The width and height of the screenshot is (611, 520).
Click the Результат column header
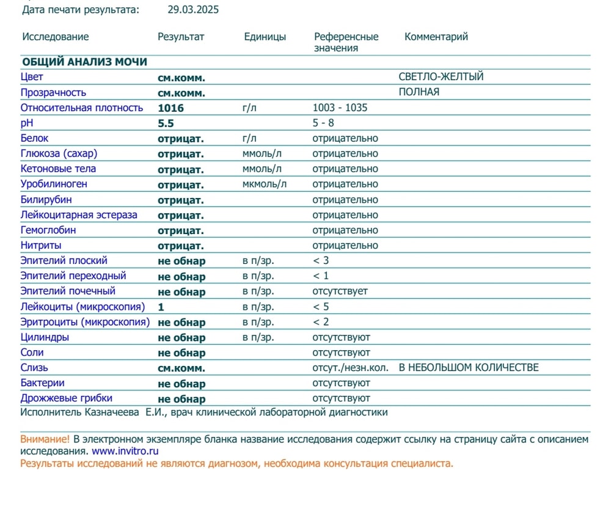coord(181,37)
